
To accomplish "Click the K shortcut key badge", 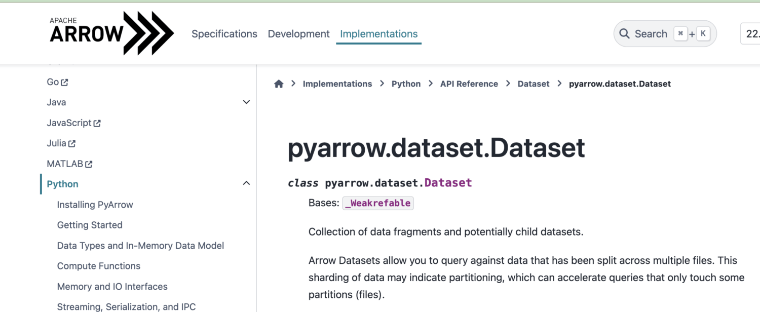I will pos(703,34).
